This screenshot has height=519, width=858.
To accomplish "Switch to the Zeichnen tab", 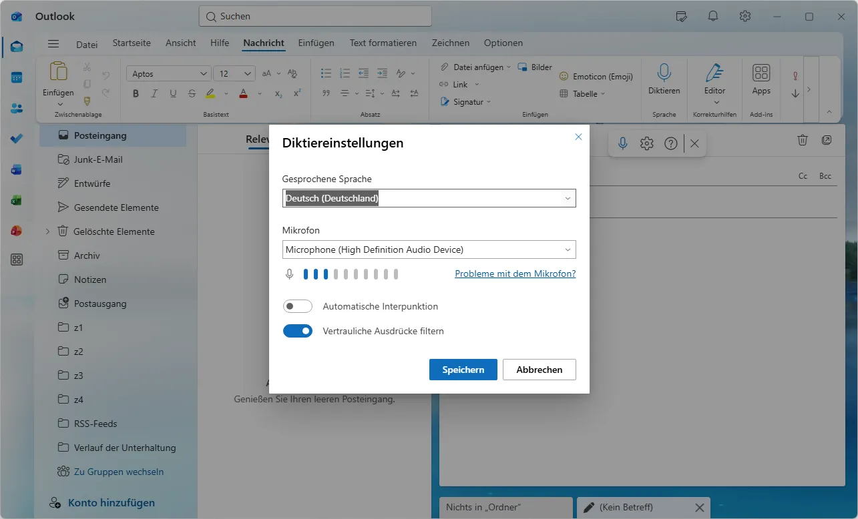I will (x=451, y=43).
